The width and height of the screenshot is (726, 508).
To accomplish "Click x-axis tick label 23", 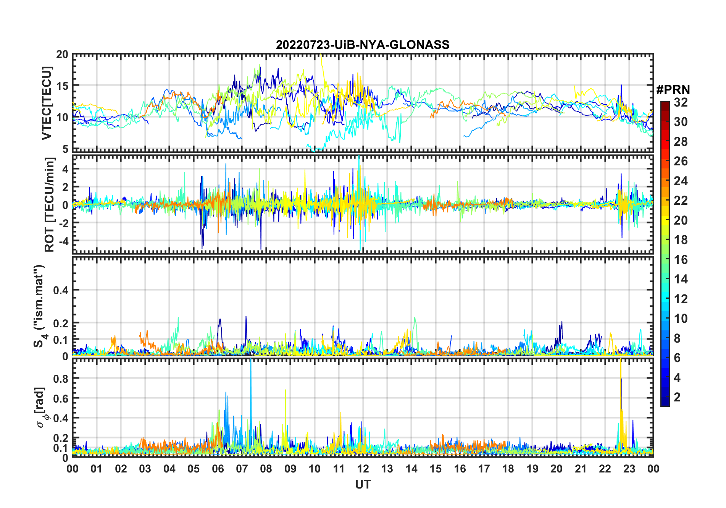I will [629, 469].
